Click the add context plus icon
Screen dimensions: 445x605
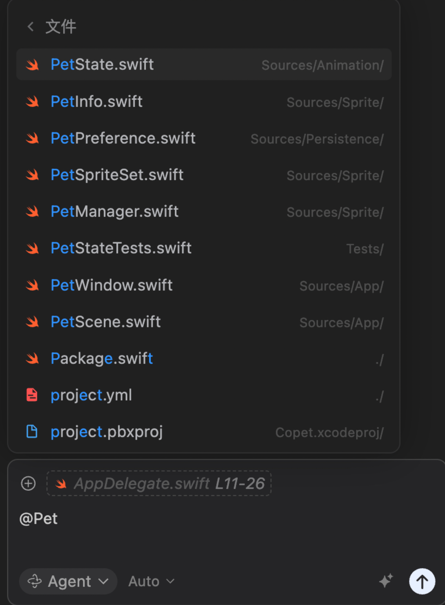pos(28,484)
